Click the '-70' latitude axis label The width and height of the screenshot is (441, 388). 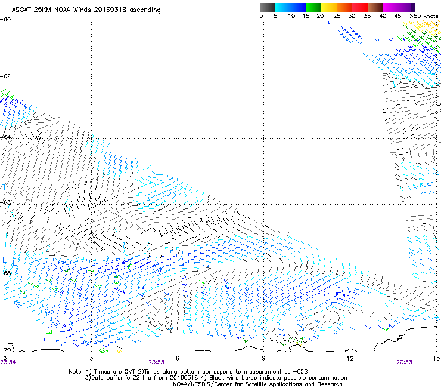[x=5, y=350]
